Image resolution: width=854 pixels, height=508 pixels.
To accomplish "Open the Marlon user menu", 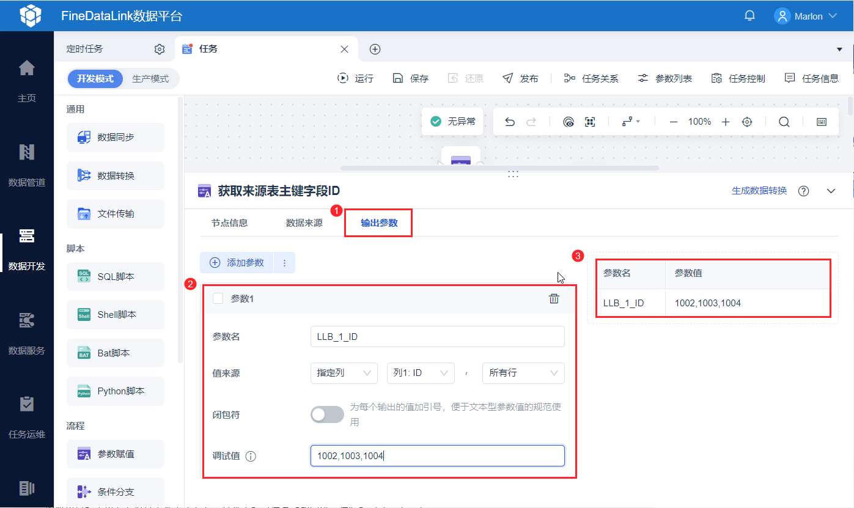I will click(806, 16).
